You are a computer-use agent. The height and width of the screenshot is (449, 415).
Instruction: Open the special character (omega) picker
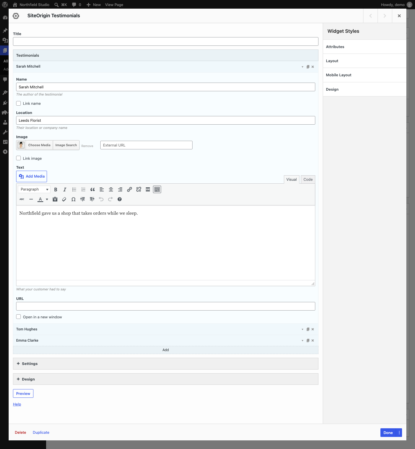point(73,199)
